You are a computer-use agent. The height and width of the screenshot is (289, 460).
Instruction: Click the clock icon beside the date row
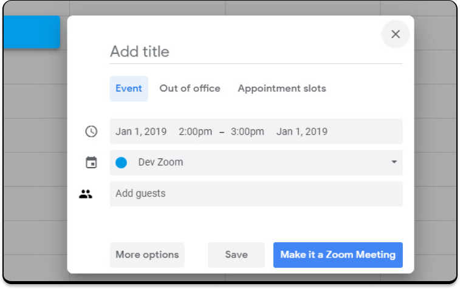91,132
